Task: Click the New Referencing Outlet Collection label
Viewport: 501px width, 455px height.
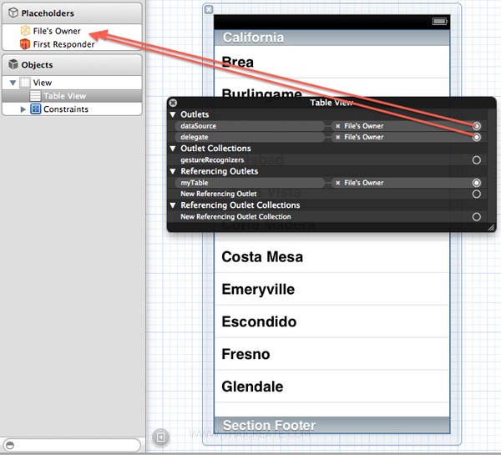Action: point(235,217)
